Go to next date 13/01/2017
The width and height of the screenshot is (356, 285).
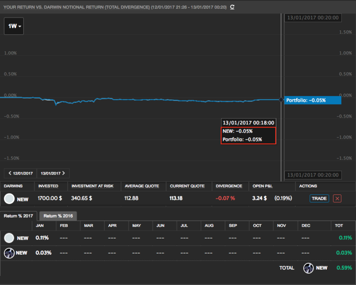click(x=53, y=173)
